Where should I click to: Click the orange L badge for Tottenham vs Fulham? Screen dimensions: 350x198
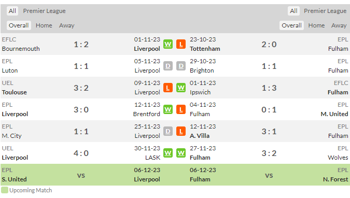pyautogui.click(x=181, y=44)
